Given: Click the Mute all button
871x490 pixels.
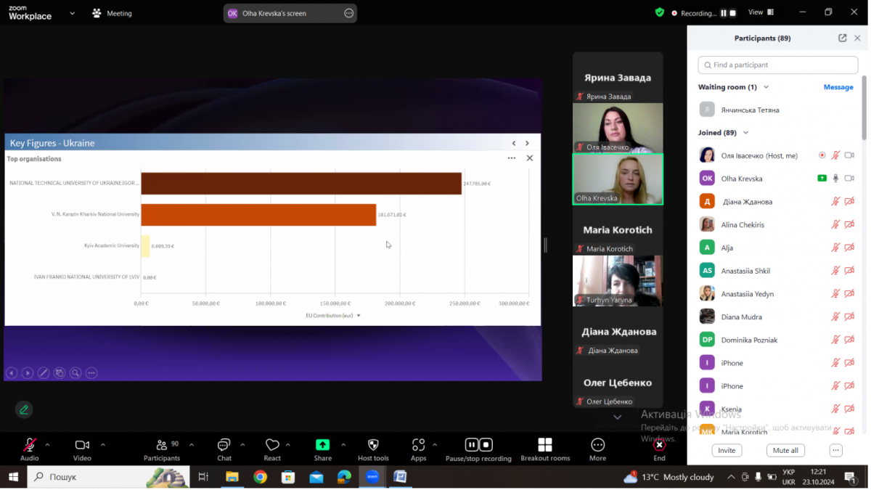Looking at the screenshot, I should coord(785,450).
